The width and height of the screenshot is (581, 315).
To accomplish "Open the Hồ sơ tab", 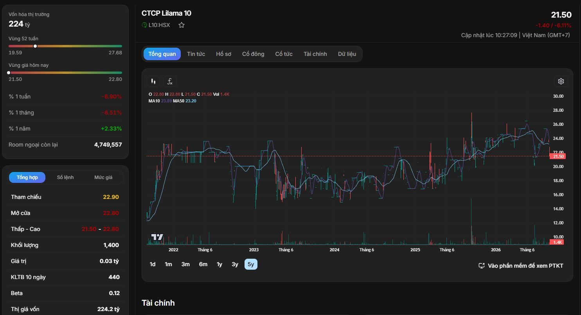I will point(224,54).
